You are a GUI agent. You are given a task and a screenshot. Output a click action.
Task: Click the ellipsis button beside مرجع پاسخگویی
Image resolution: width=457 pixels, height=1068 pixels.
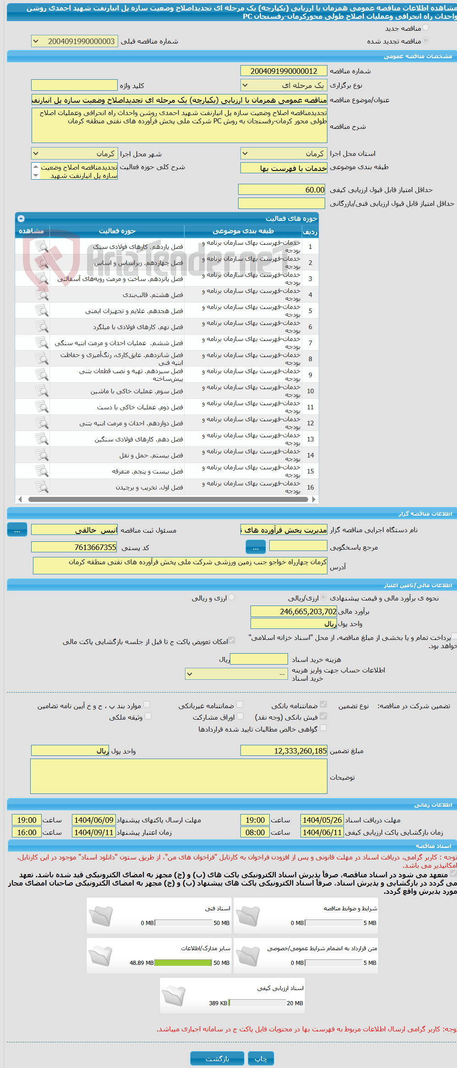coord(256,547)
